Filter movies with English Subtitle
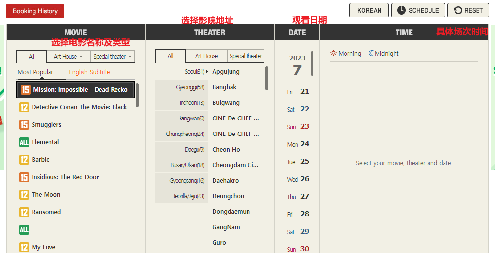The width and height of the screenshot is (495, 253). pyautogui.click(x=89, y=72)
